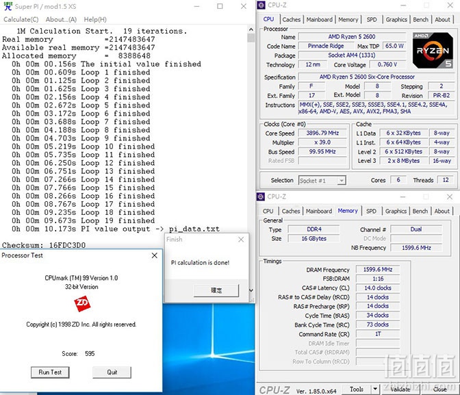Viewport: 460px width, 395px height.
Task: Click Code Name Pinnacle Ridge value
Action: (326, 46)
